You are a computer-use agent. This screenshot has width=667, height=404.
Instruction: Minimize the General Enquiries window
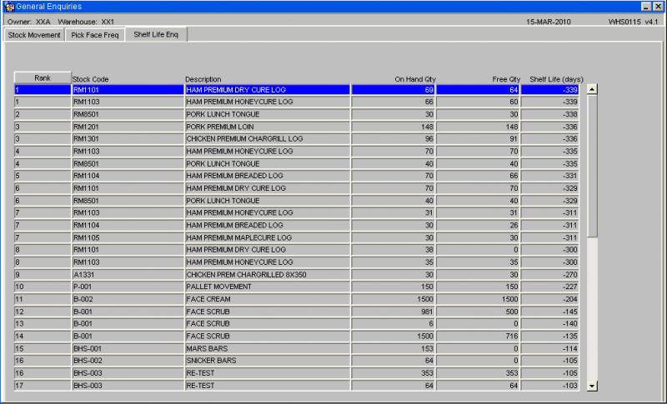tap(646, 7)
